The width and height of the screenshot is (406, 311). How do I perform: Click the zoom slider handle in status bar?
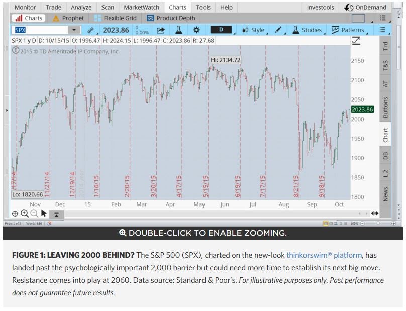(378, 223)
